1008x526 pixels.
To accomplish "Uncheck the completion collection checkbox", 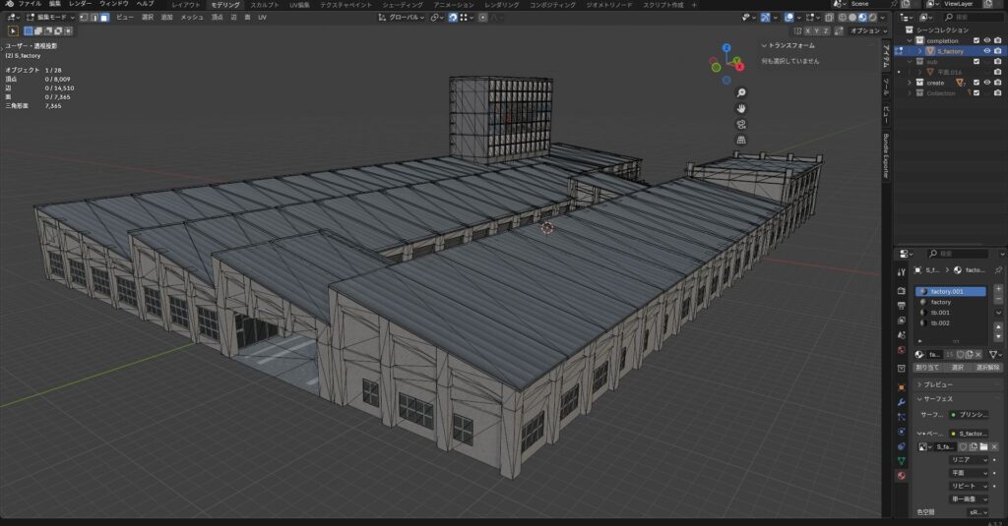I will click(x=976, y=40).
